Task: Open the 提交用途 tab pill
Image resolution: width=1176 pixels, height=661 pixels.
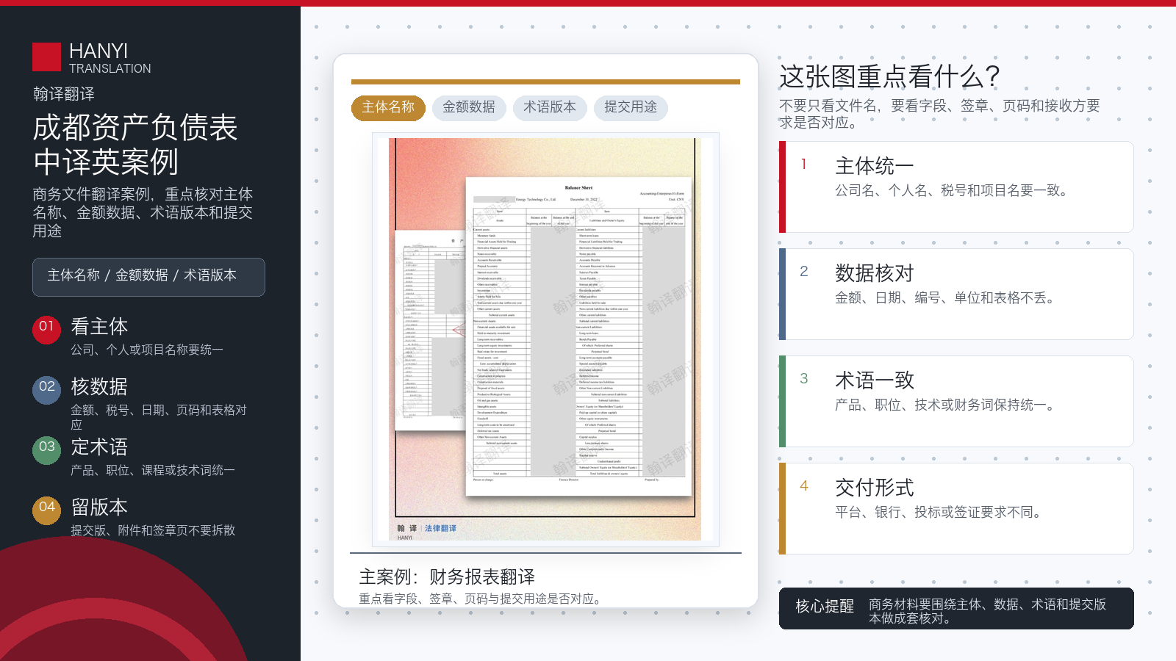Action: pyautogui.click(x=631, y=107)
